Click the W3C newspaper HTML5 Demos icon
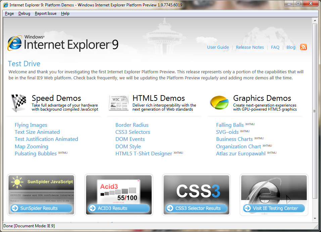321x232 pixels. 119,103
